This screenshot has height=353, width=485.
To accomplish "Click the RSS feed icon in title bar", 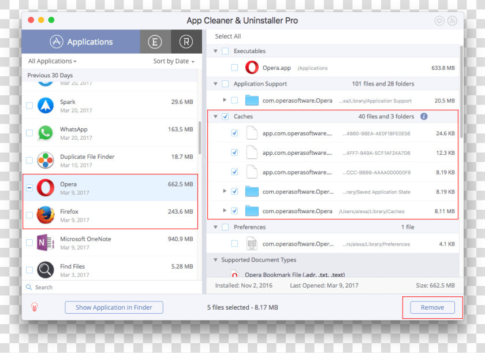I will (452, 21).
